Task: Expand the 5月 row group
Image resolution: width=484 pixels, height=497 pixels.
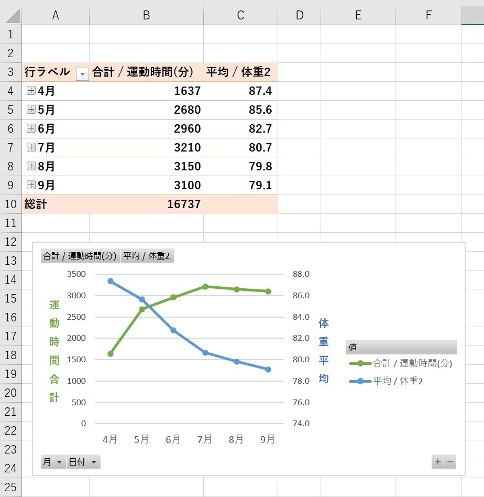Action: tap(31, 110)
